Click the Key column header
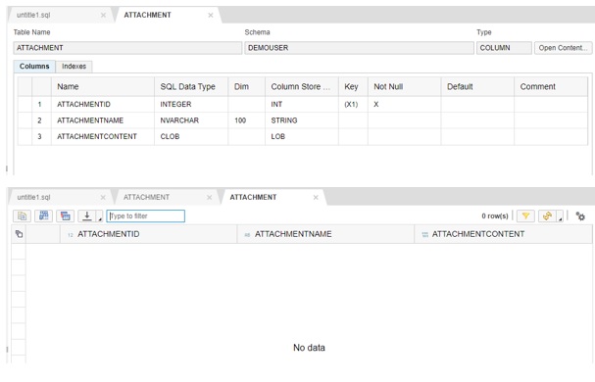595x382 pixels. (x=353, y=86)
